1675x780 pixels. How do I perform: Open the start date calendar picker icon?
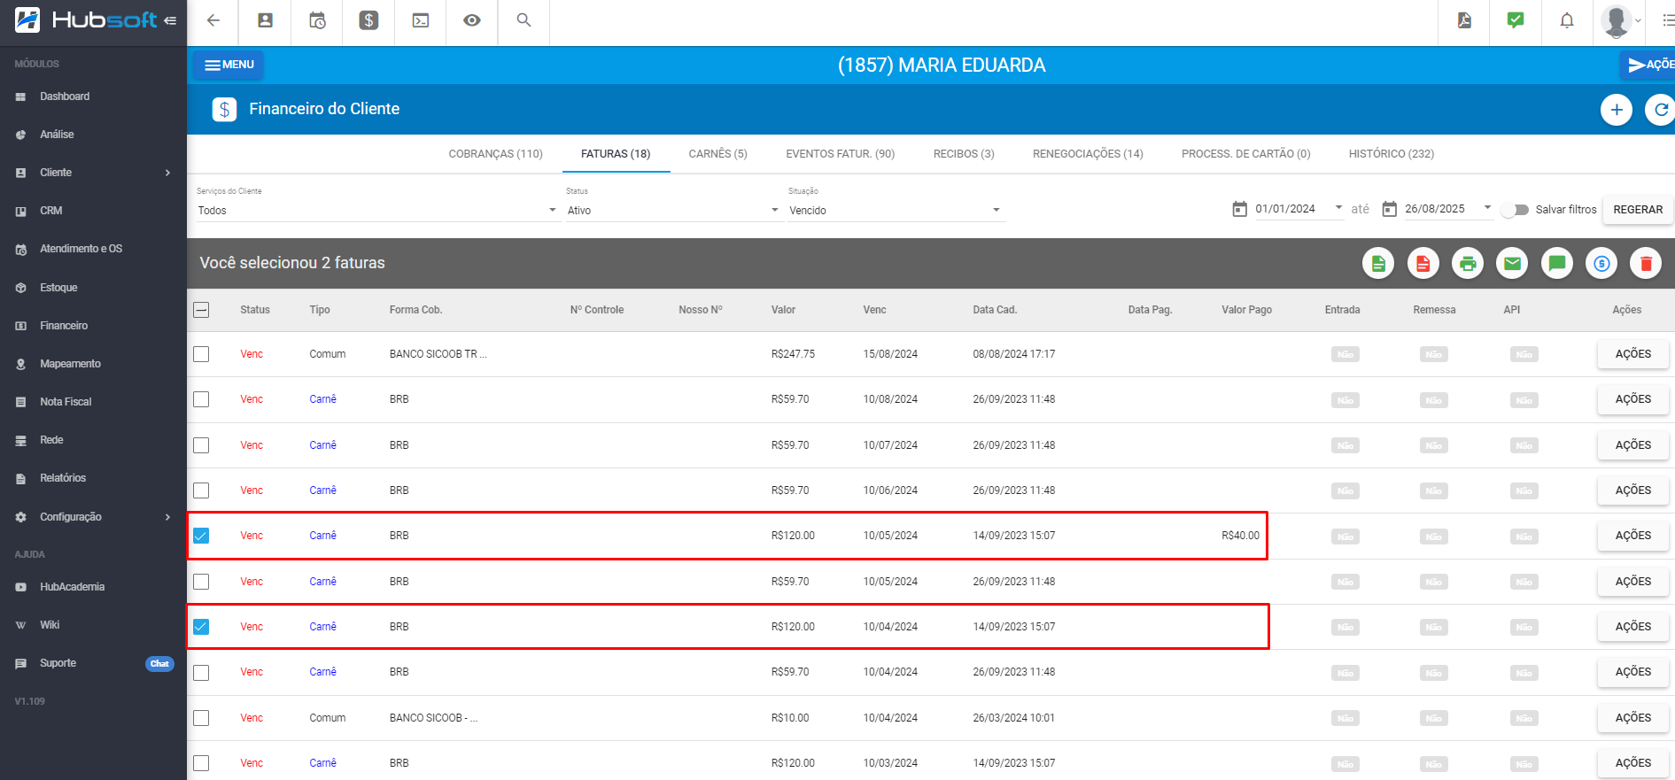pyautogui.click(x=1240, y=209)
